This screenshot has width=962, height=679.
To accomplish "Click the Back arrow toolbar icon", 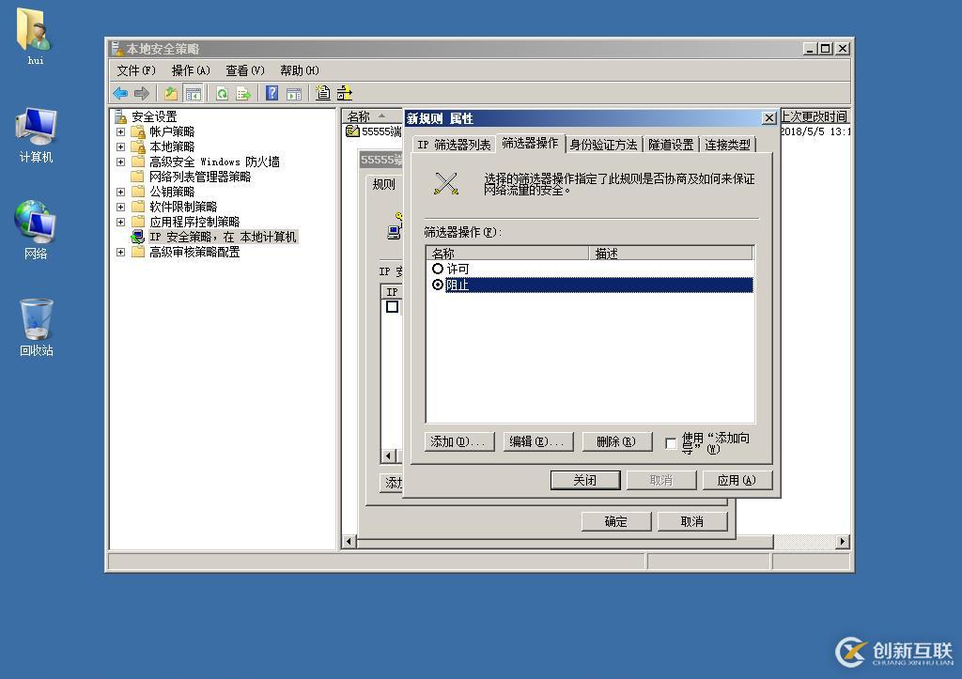I will click(x=120, y=93).
